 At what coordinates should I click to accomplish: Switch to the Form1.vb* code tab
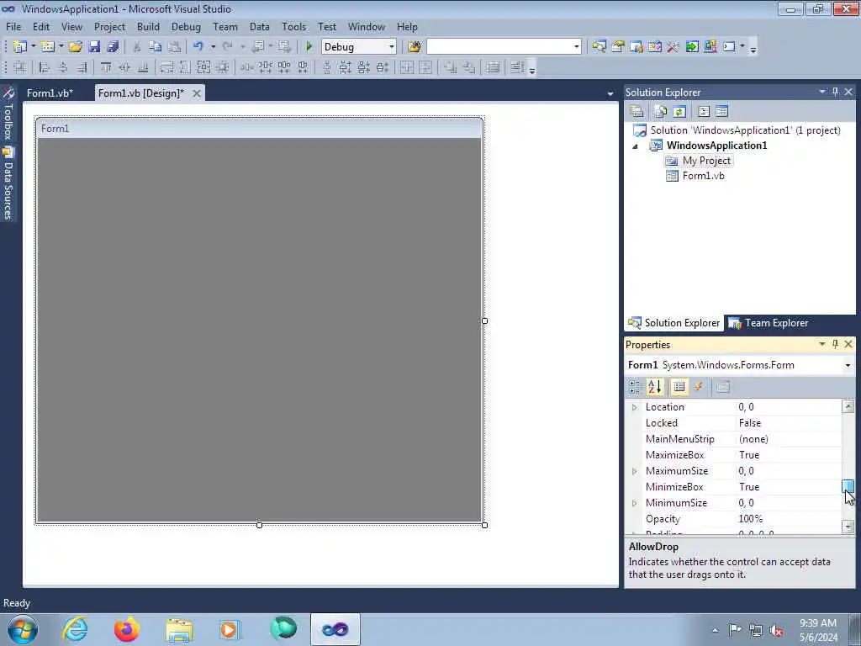click(50, 93)
